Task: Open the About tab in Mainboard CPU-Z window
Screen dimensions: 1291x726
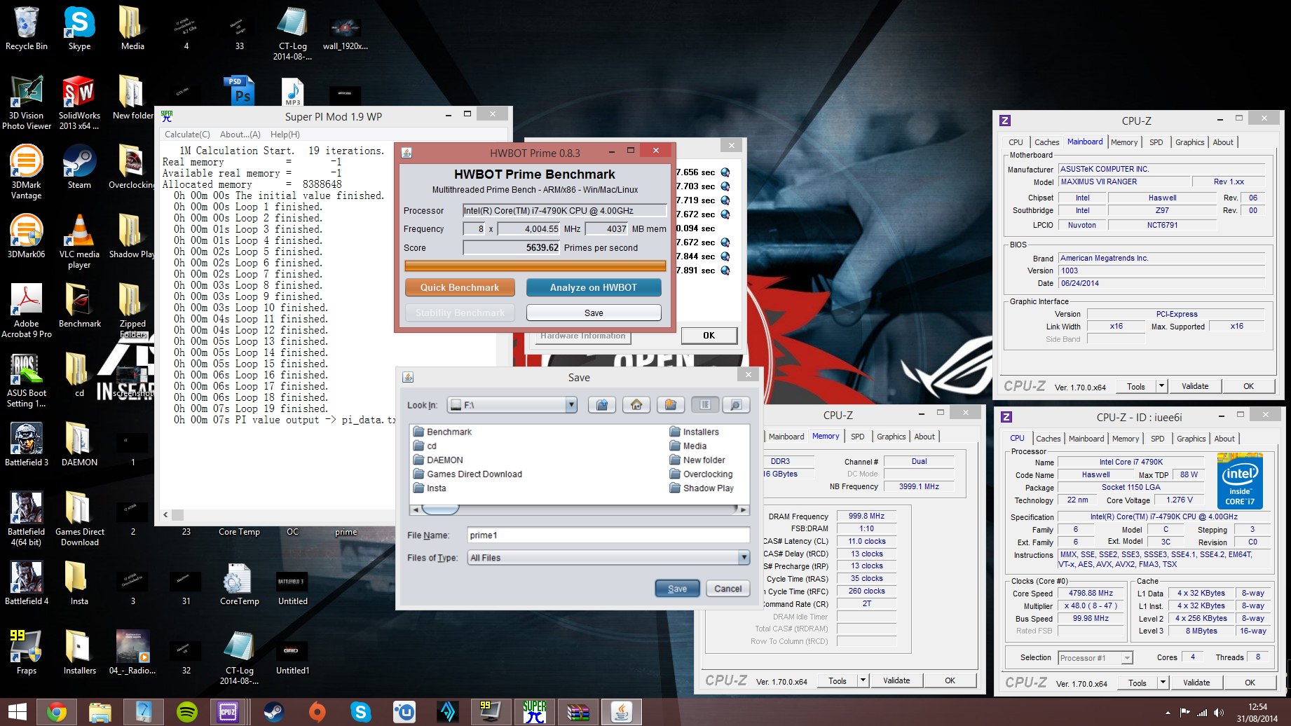Action: (1223, 142)
